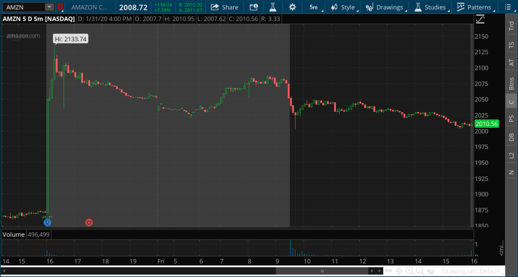Click the green 2010.56 last price label
Viewport: 518px width, 277px height.
pos(486,124)
